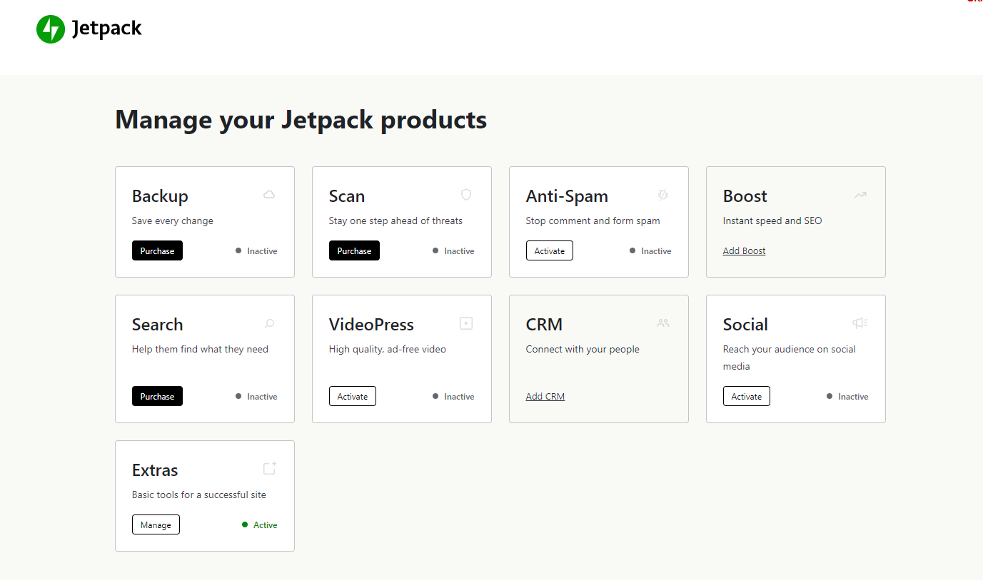Purchase the Backup product

(157, 250)
